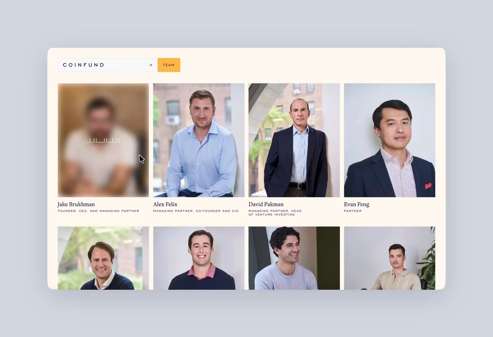Image resolution: width=493 pixels, height=337 pixels.
Task: Select the David Pakman name text
Action: 266,204
